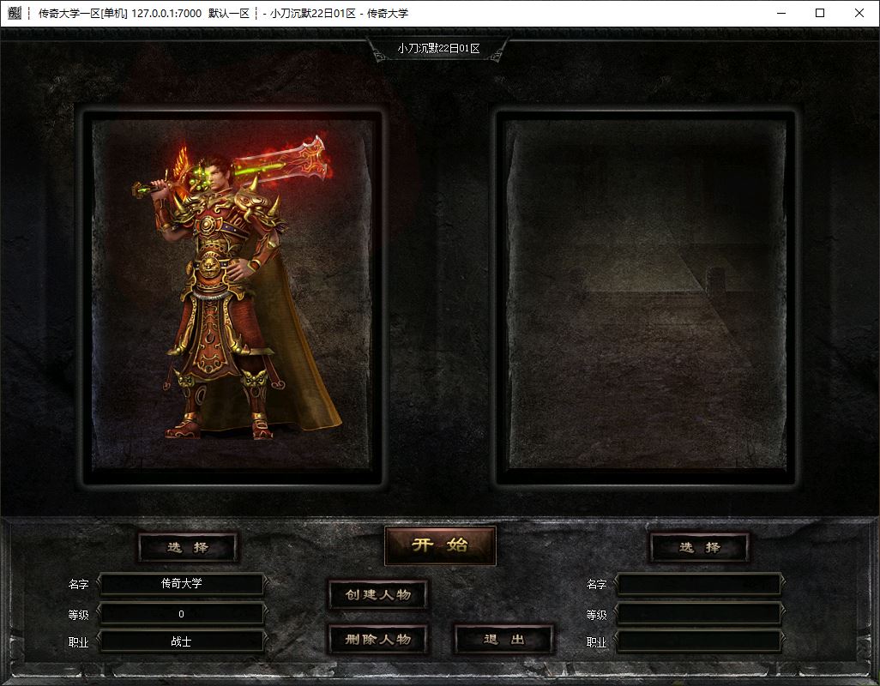Click the window title text 传奇大学一区[单机]

click(83, 14)
